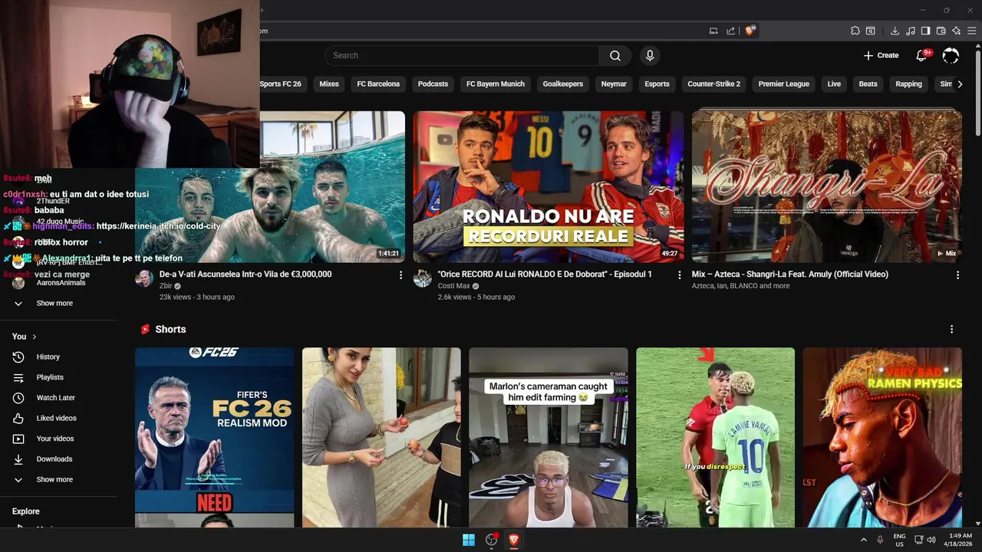The image size is (982, 552).
Task: Open options for Zbir villa video
Action: (400, 274)
